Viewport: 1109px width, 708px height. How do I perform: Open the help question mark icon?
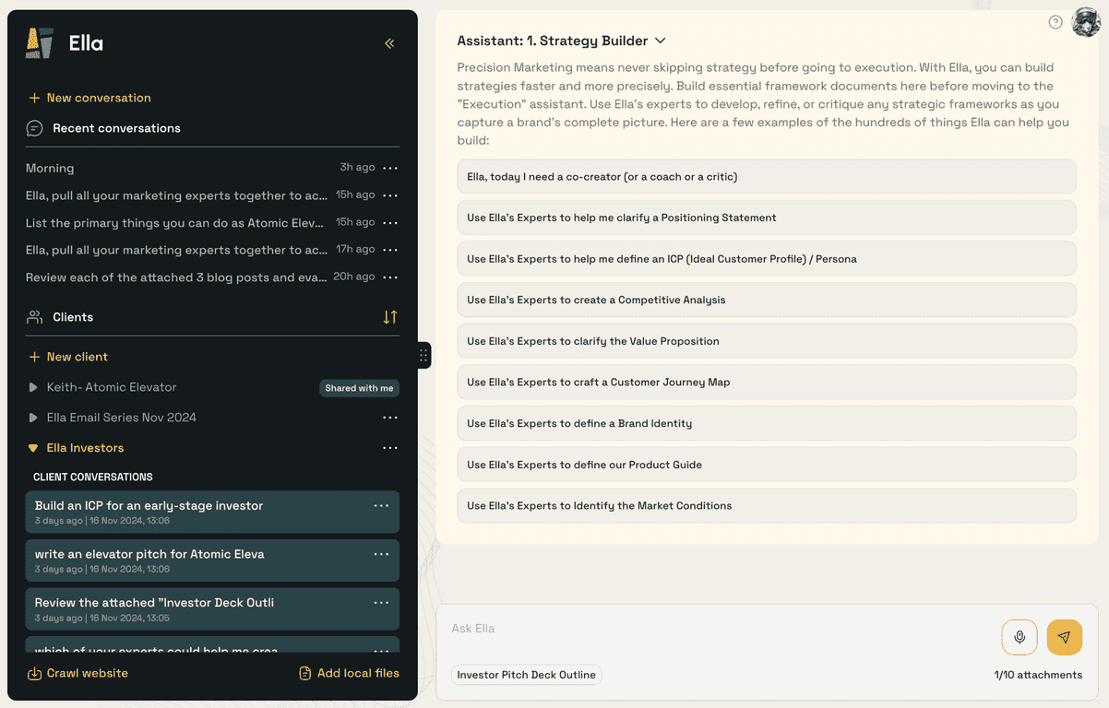click(x=1055, y=22)
